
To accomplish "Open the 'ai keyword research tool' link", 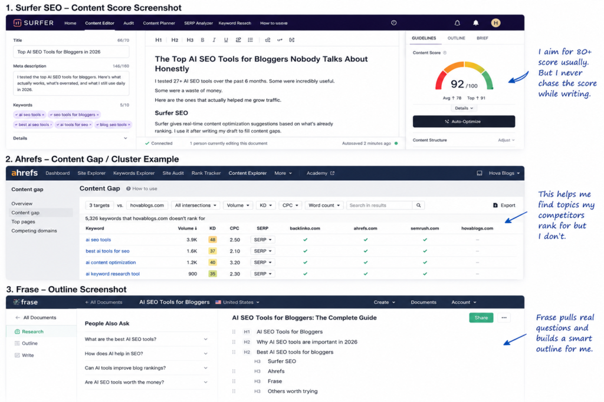I will 113,274.
